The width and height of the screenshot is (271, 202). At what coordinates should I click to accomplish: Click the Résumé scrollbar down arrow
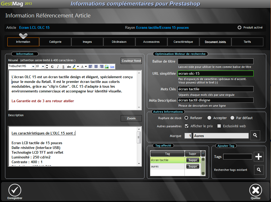[139, 107]
